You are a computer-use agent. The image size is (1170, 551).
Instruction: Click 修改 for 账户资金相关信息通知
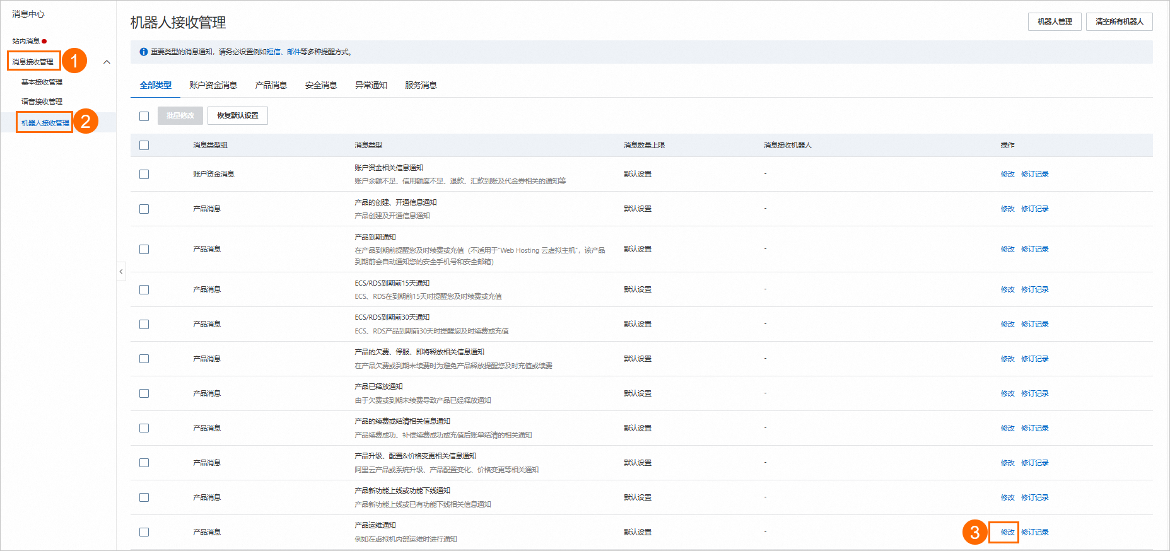[x=1007, y=174]
